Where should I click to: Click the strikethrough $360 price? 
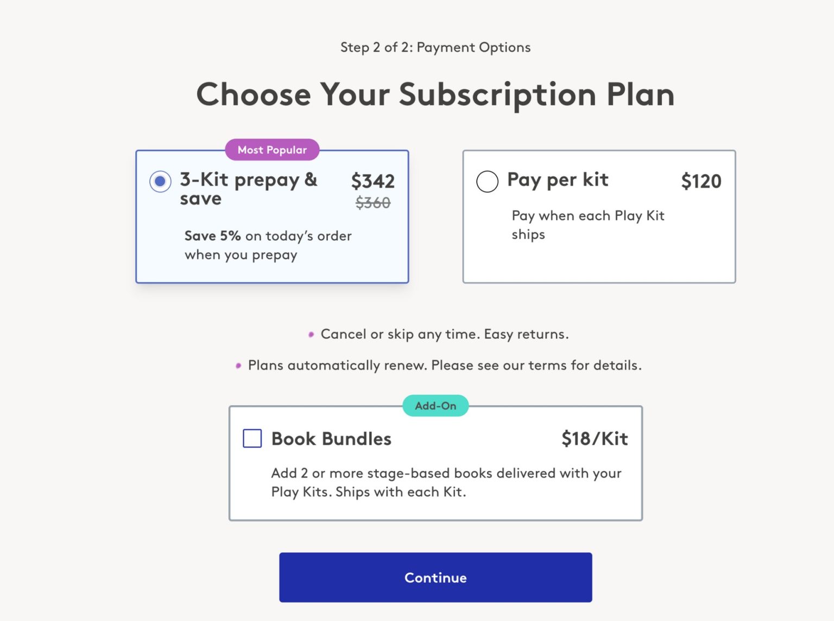[373, 203]
